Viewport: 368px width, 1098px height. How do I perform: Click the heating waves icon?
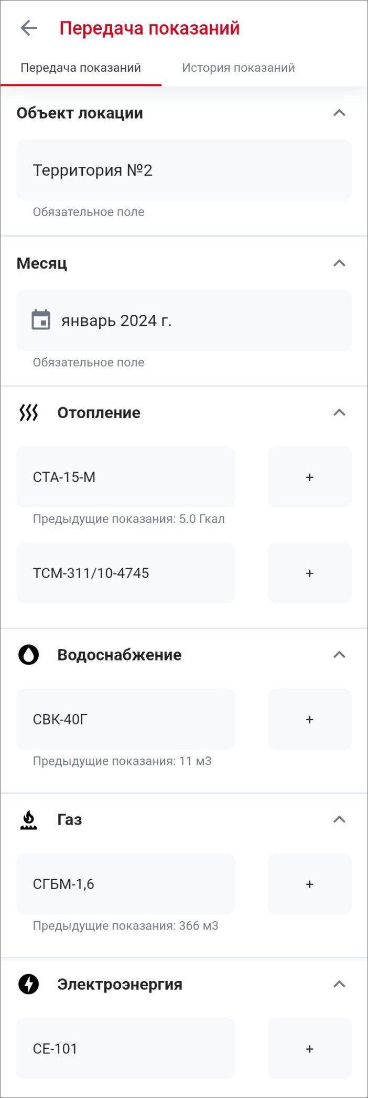click(29, 413)
